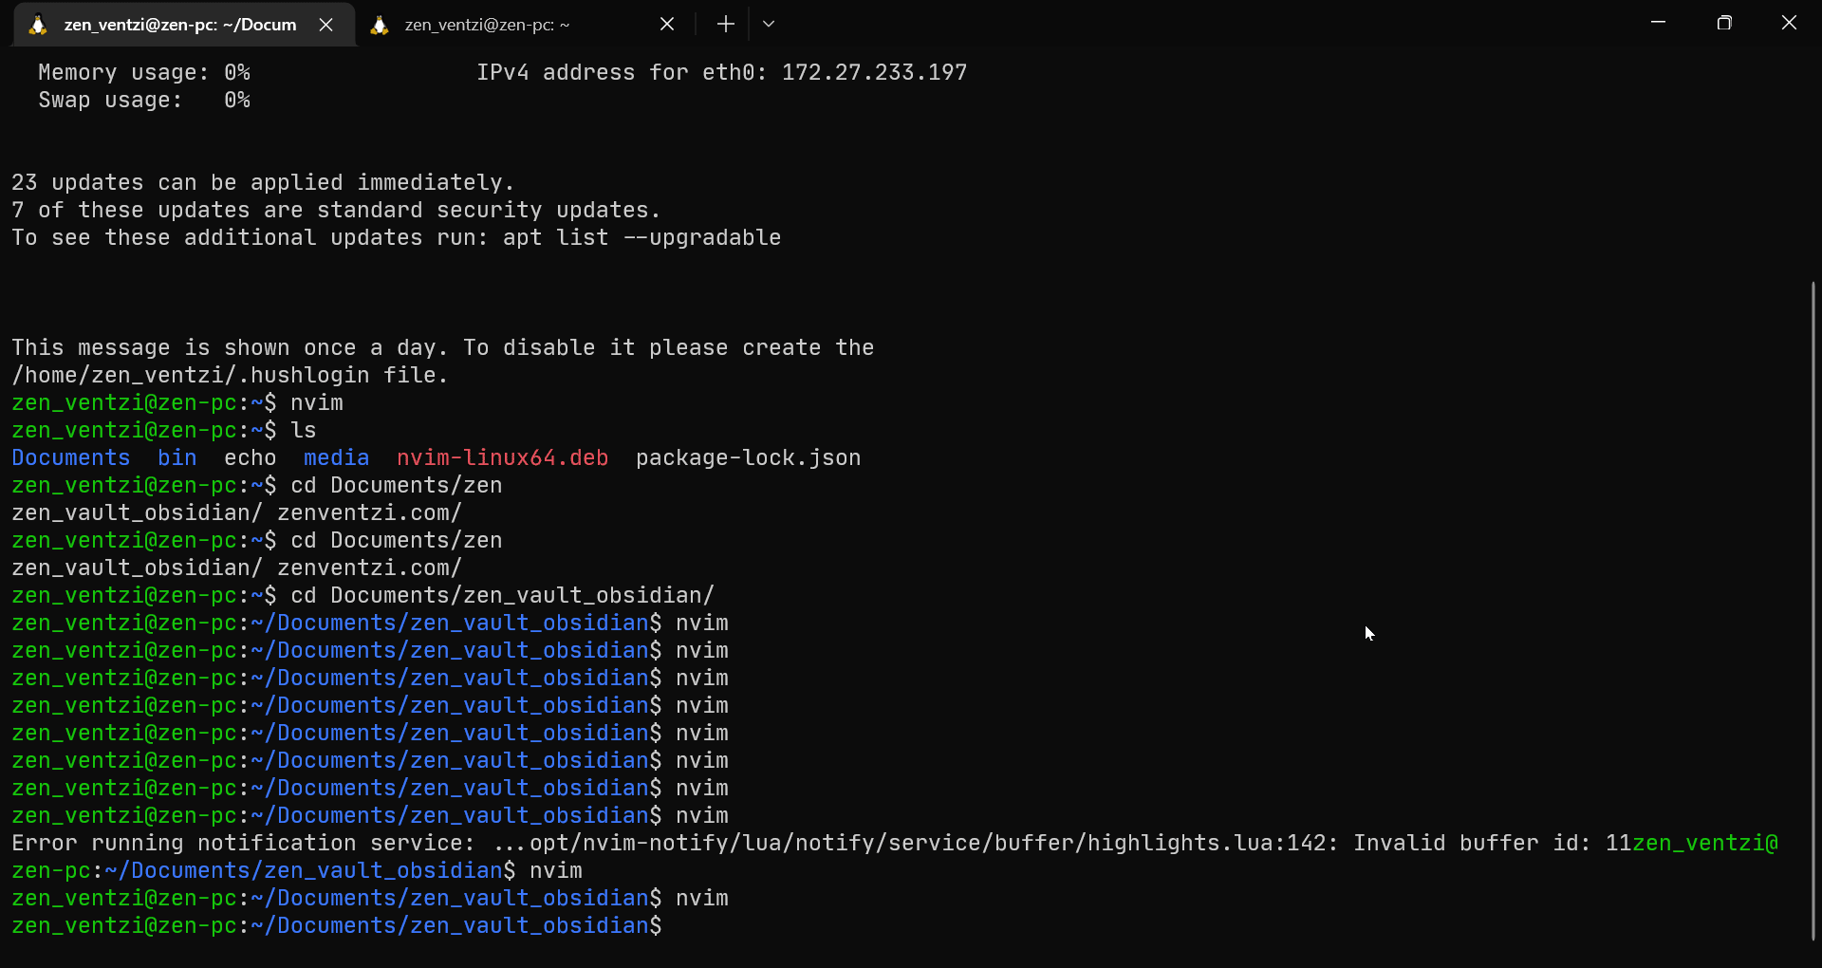Click the apt list --upgradable command text
1822x968 pixels.
coord(641,237)
